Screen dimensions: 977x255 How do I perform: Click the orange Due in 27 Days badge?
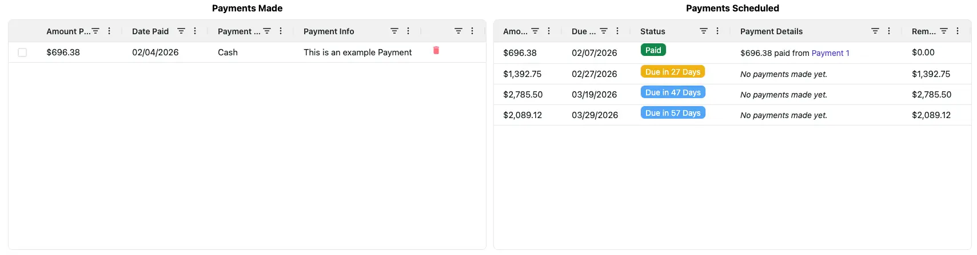673,72
